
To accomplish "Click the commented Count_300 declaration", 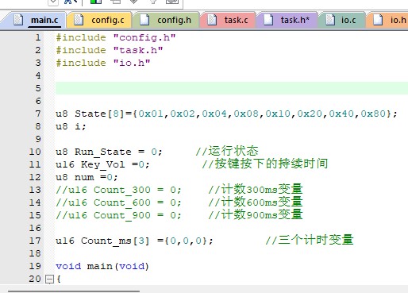I will pyautogui.click(x=118, y=190).
